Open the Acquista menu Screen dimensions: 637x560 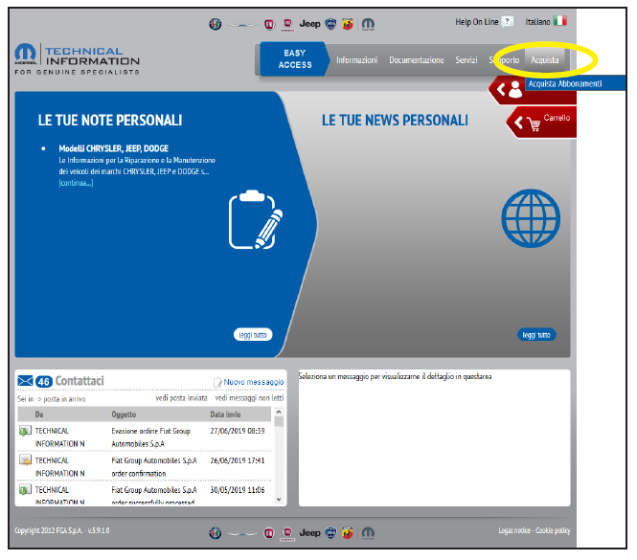[x=544, y=60]
